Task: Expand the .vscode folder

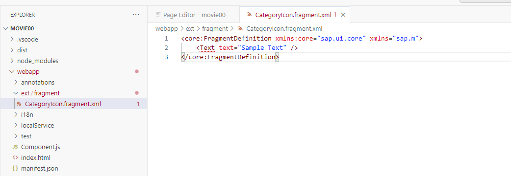Action: coord(12,40)
